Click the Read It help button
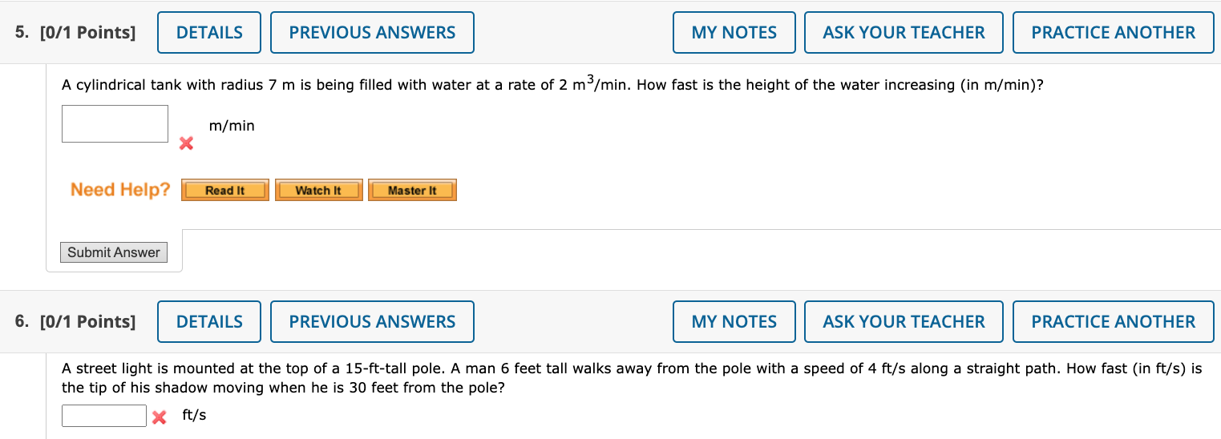Screen dimensions: 1221x439 point(224,191)
